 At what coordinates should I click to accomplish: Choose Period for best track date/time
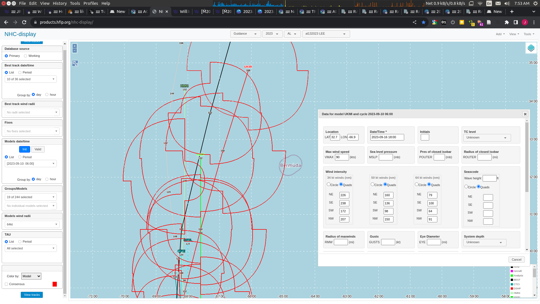[20, 73]
